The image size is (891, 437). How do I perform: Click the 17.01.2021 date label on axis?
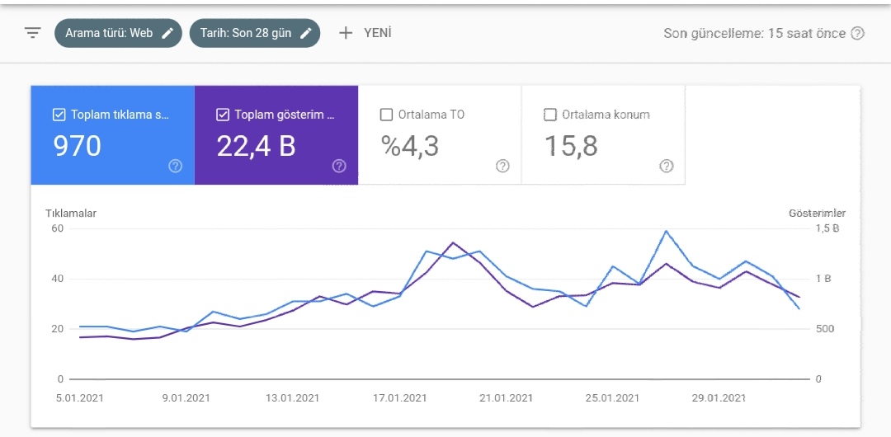pyautogui.click(x=398, y=397)
